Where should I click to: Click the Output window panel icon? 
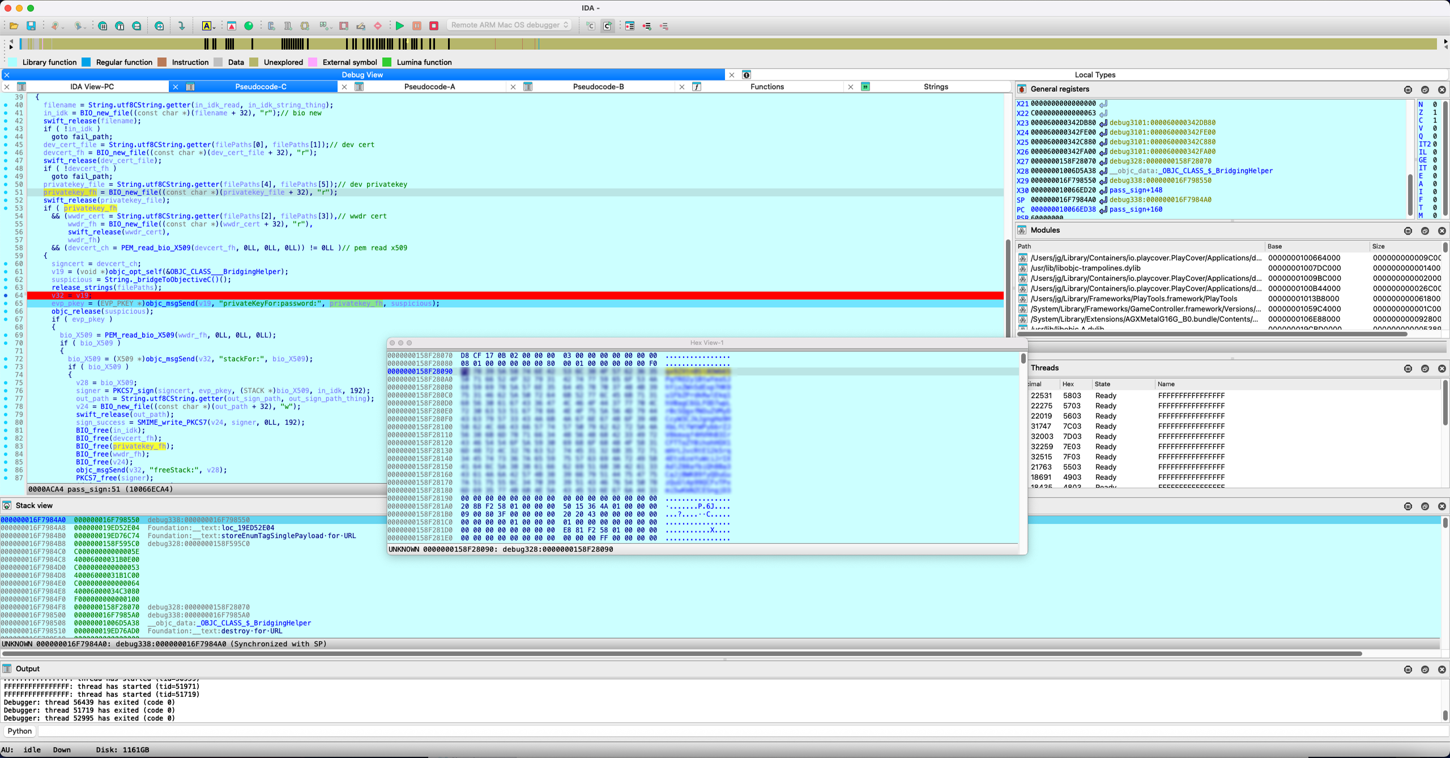(6, 668)
